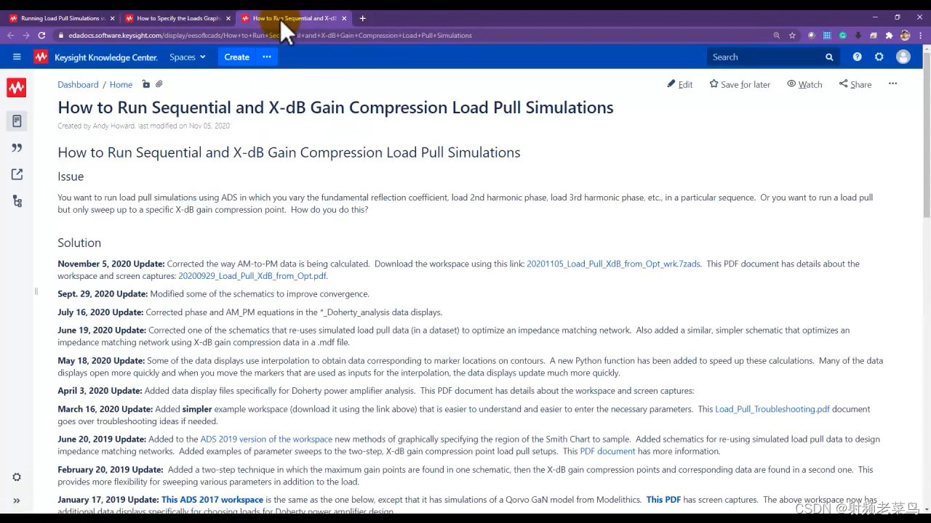The image size is (931, 523).
Task: Open the sidebar hamburger menu icon
Action: (17, 57)
